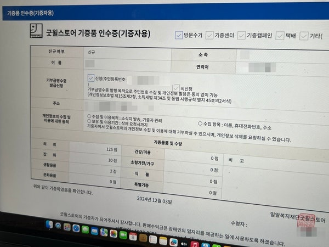The height and width of the screenshot is (247, 329).
Task: Toggle the 방문수거 checkbox
Action: coord(179,35)
